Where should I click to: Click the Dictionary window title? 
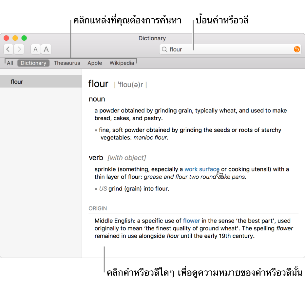[x=152, y=38]
